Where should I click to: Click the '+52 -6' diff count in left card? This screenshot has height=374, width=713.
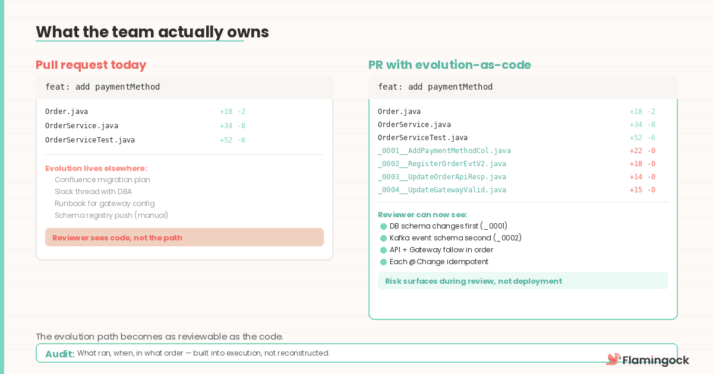pyautogui.click(x=232, y=140)
